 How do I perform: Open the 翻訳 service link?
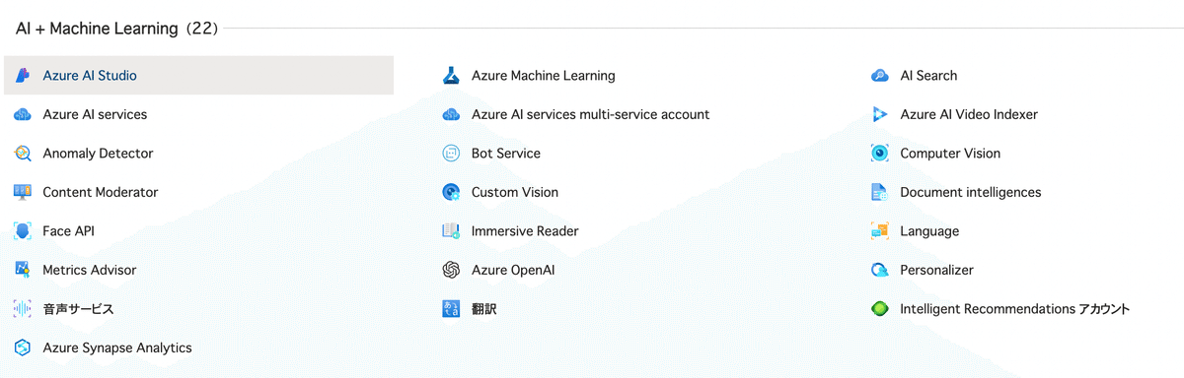pyautogui.click(x=484, y=309)
